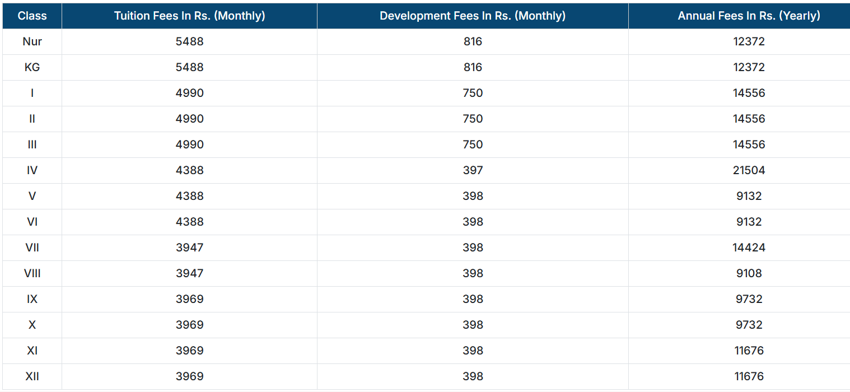Select the class XII row label
Viewport: 850px width, 392px height.
[x=32, y=376]
